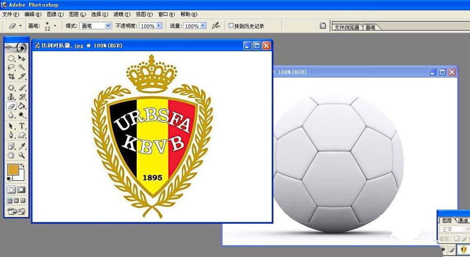Reset to default black and white colors
This screenshot has width=470, height=257.
tap(9, 179)
